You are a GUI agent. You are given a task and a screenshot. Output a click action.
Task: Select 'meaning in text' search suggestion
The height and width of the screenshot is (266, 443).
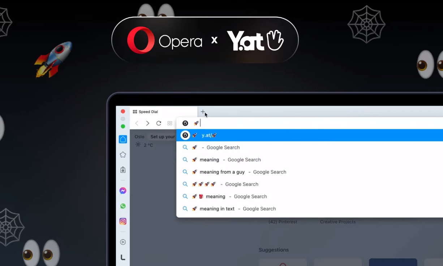tap(310, 209)
